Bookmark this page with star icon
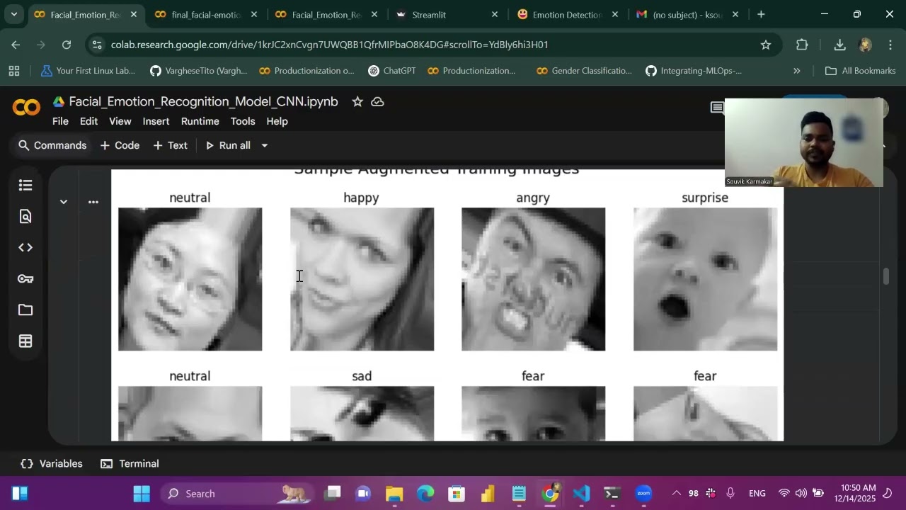Image resolution: width=906 pixels, height=510 pixels. click(x=766, y=45)
